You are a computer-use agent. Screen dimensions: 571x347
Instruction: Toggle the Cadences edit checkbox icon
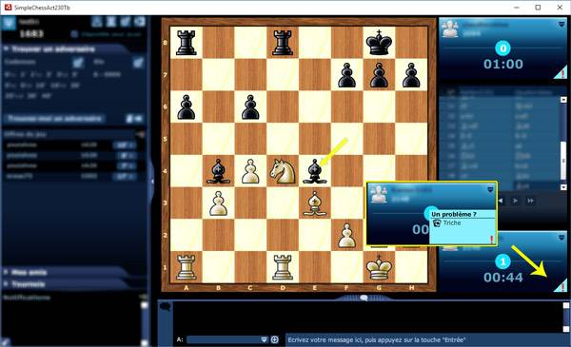[78, 63]
